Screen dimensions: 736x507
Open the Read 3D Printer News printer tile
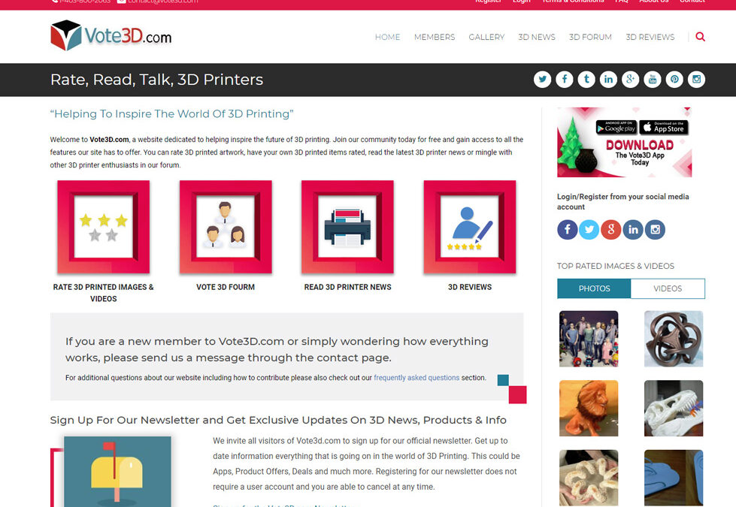(347, 227)
